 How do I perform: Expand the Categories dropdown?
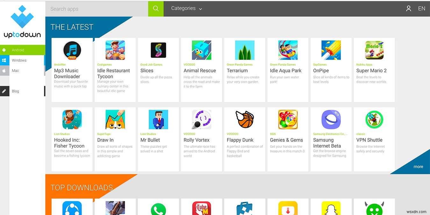click(x=186, y=9)
